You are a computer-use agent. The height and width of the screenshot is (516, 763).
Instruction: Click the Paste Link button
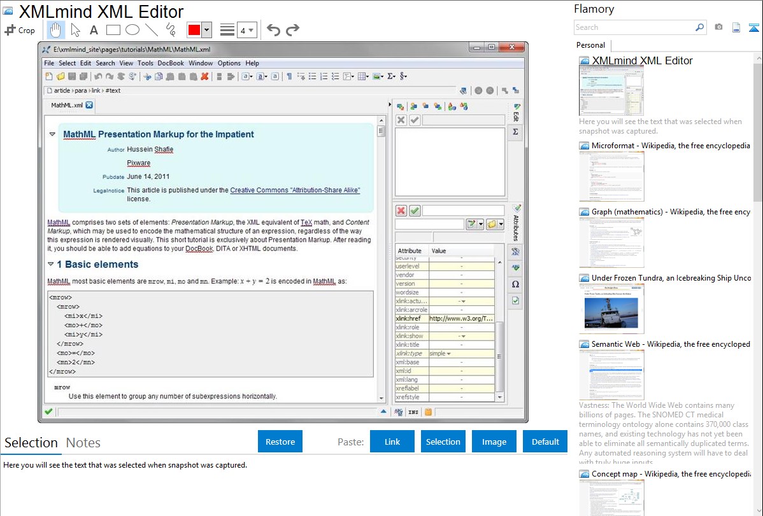392,442
